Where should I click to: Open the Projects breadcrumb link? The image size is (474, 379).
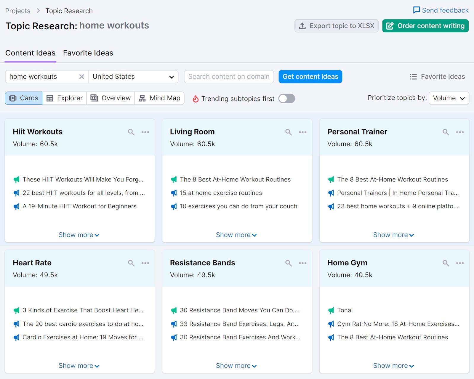tap(18, 11)
